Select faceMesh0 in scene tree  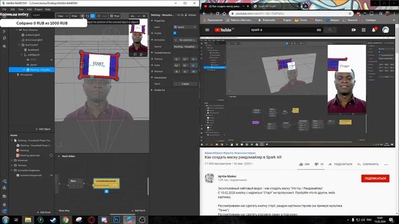(x=33, y=50)
